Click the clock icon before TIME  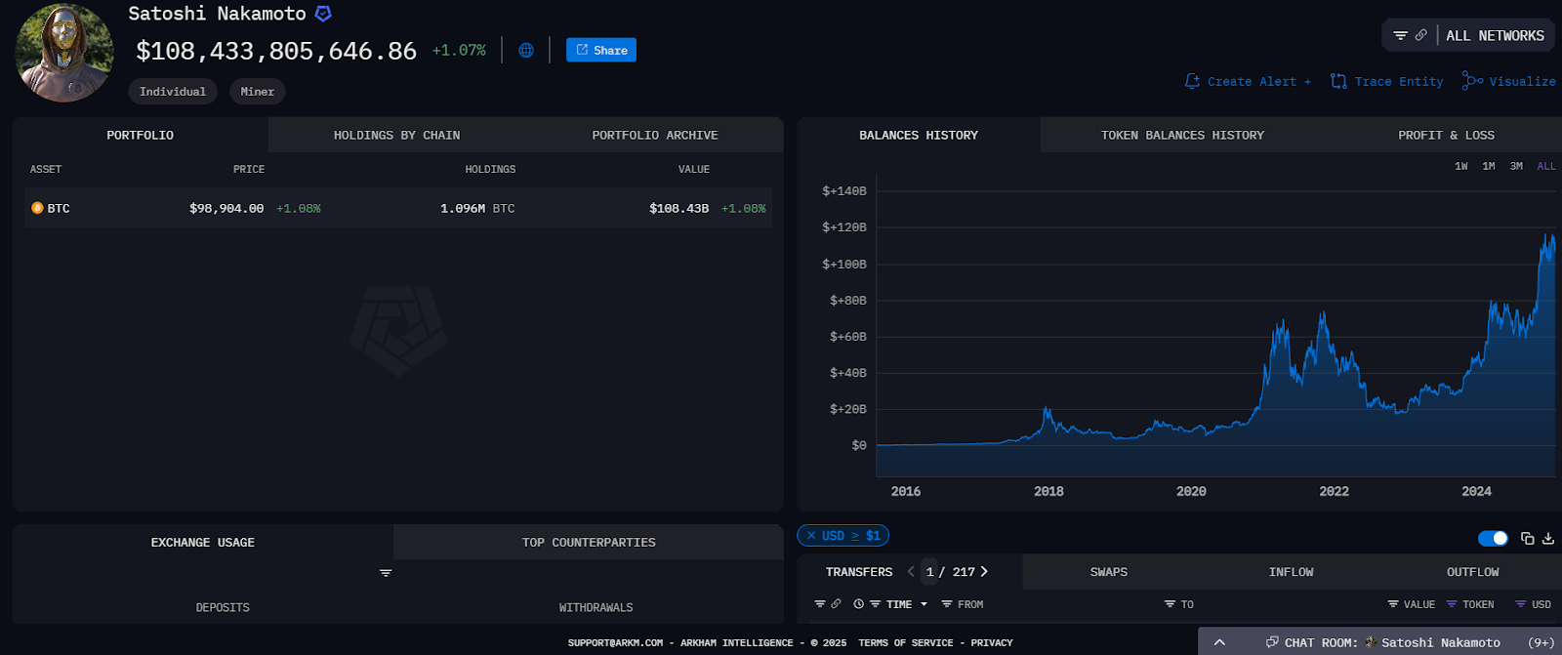858,604
